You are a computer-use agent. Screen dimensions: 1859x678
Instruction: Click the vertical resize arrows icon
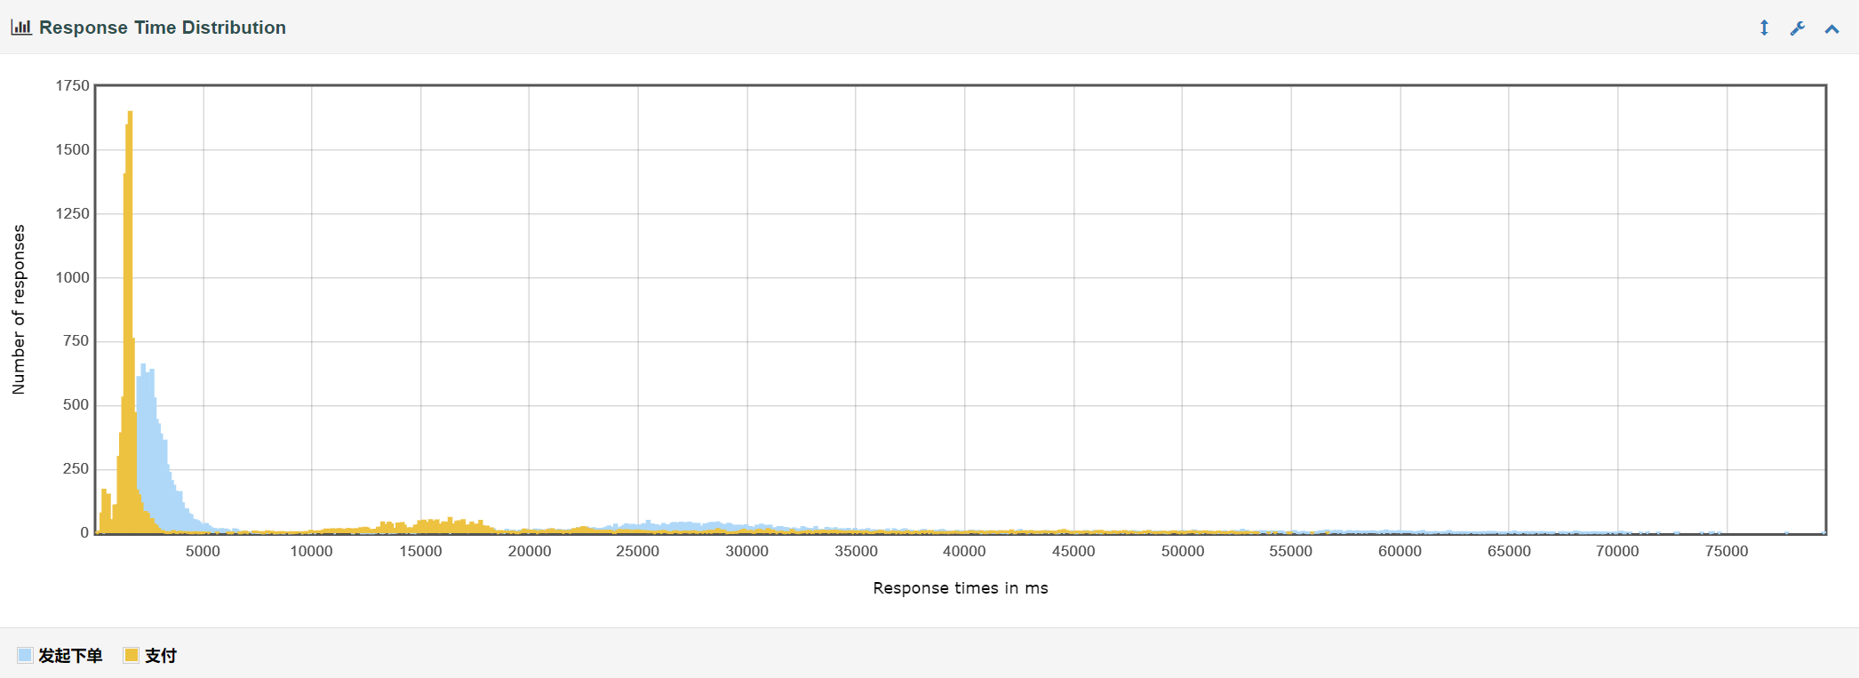point(1764,28)
